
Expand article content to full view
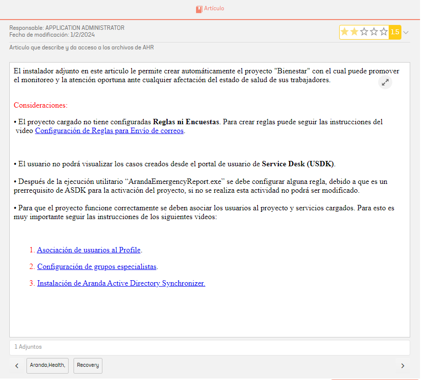tap(385, 82)
